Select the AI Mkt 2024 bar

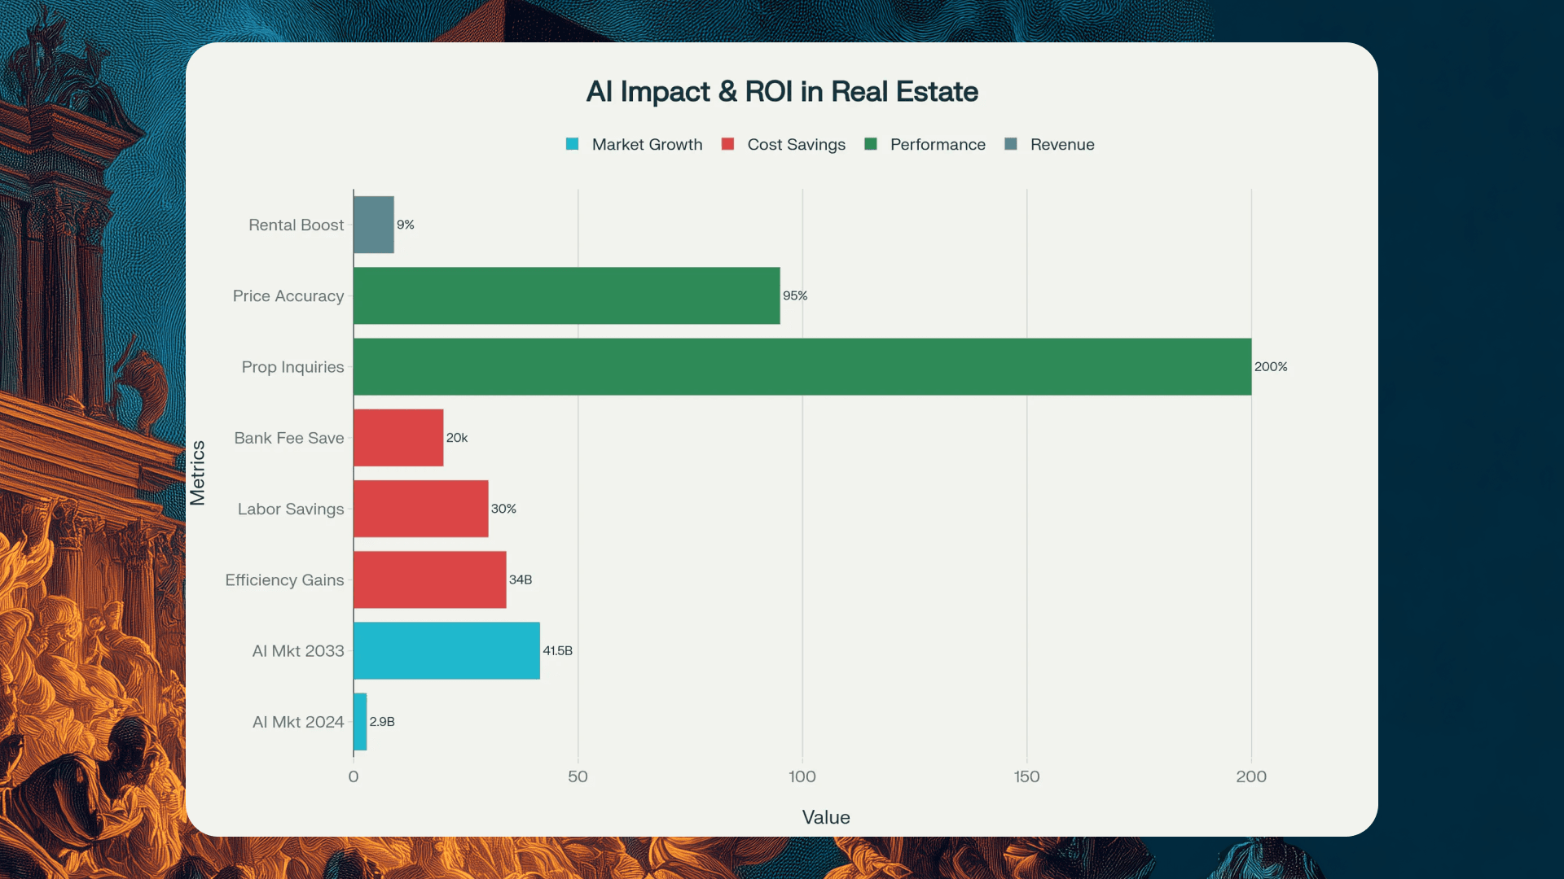360,722
